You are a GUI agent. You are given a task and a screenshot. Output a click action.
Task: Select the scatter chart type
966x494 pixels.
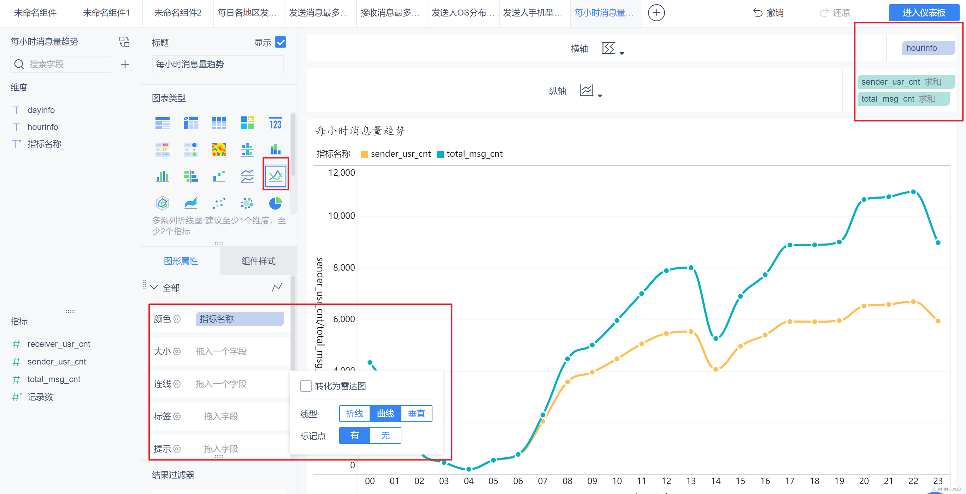click(219, 203)
